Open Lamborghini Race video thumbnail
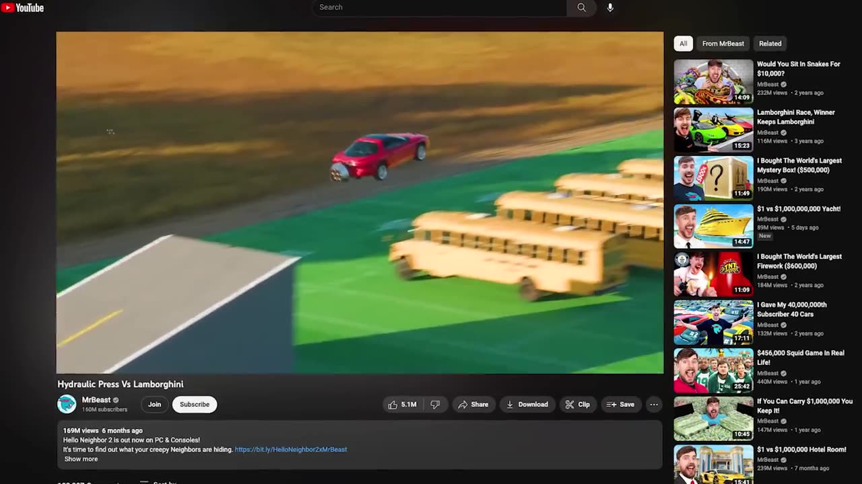The image size is (862, 484). coord(714,130)
